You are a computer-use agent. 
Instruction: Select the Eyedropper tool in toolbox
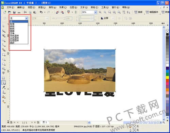pyautogui.click(x=3, y=87)
